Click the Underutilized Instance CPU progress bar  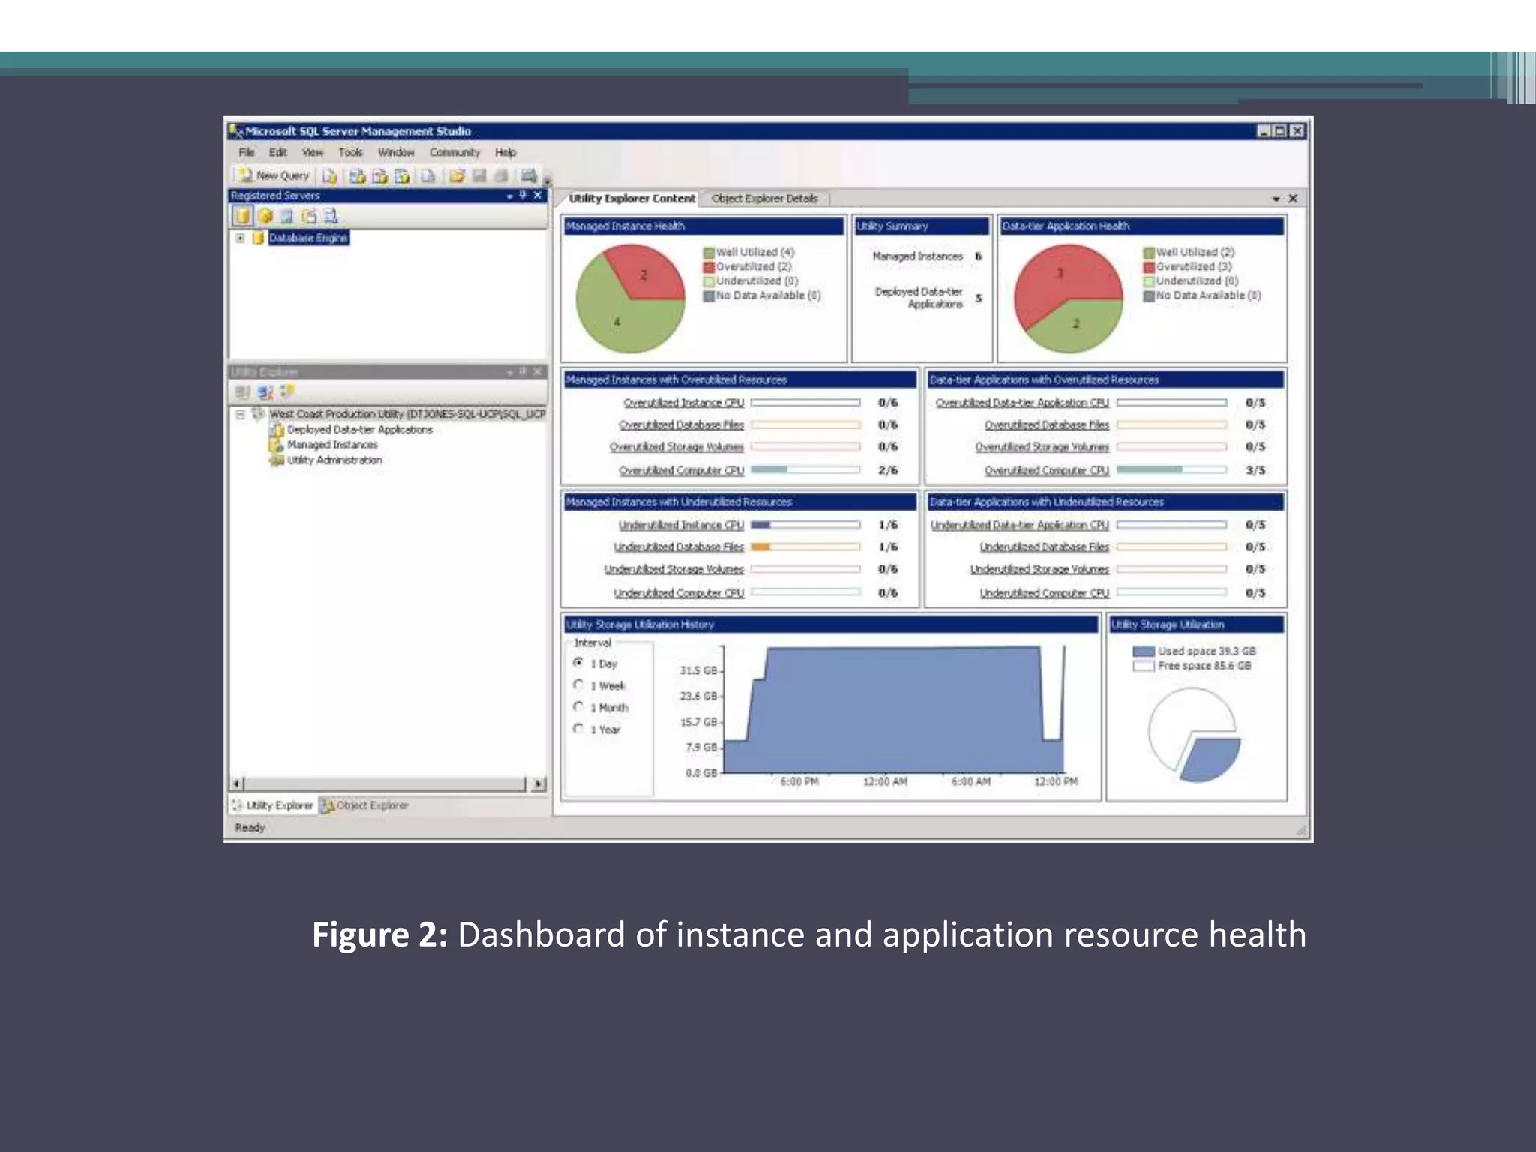[805, 525]
